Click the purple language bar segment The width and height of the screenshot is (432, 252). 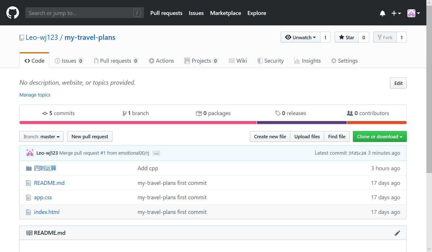[302, 122]
